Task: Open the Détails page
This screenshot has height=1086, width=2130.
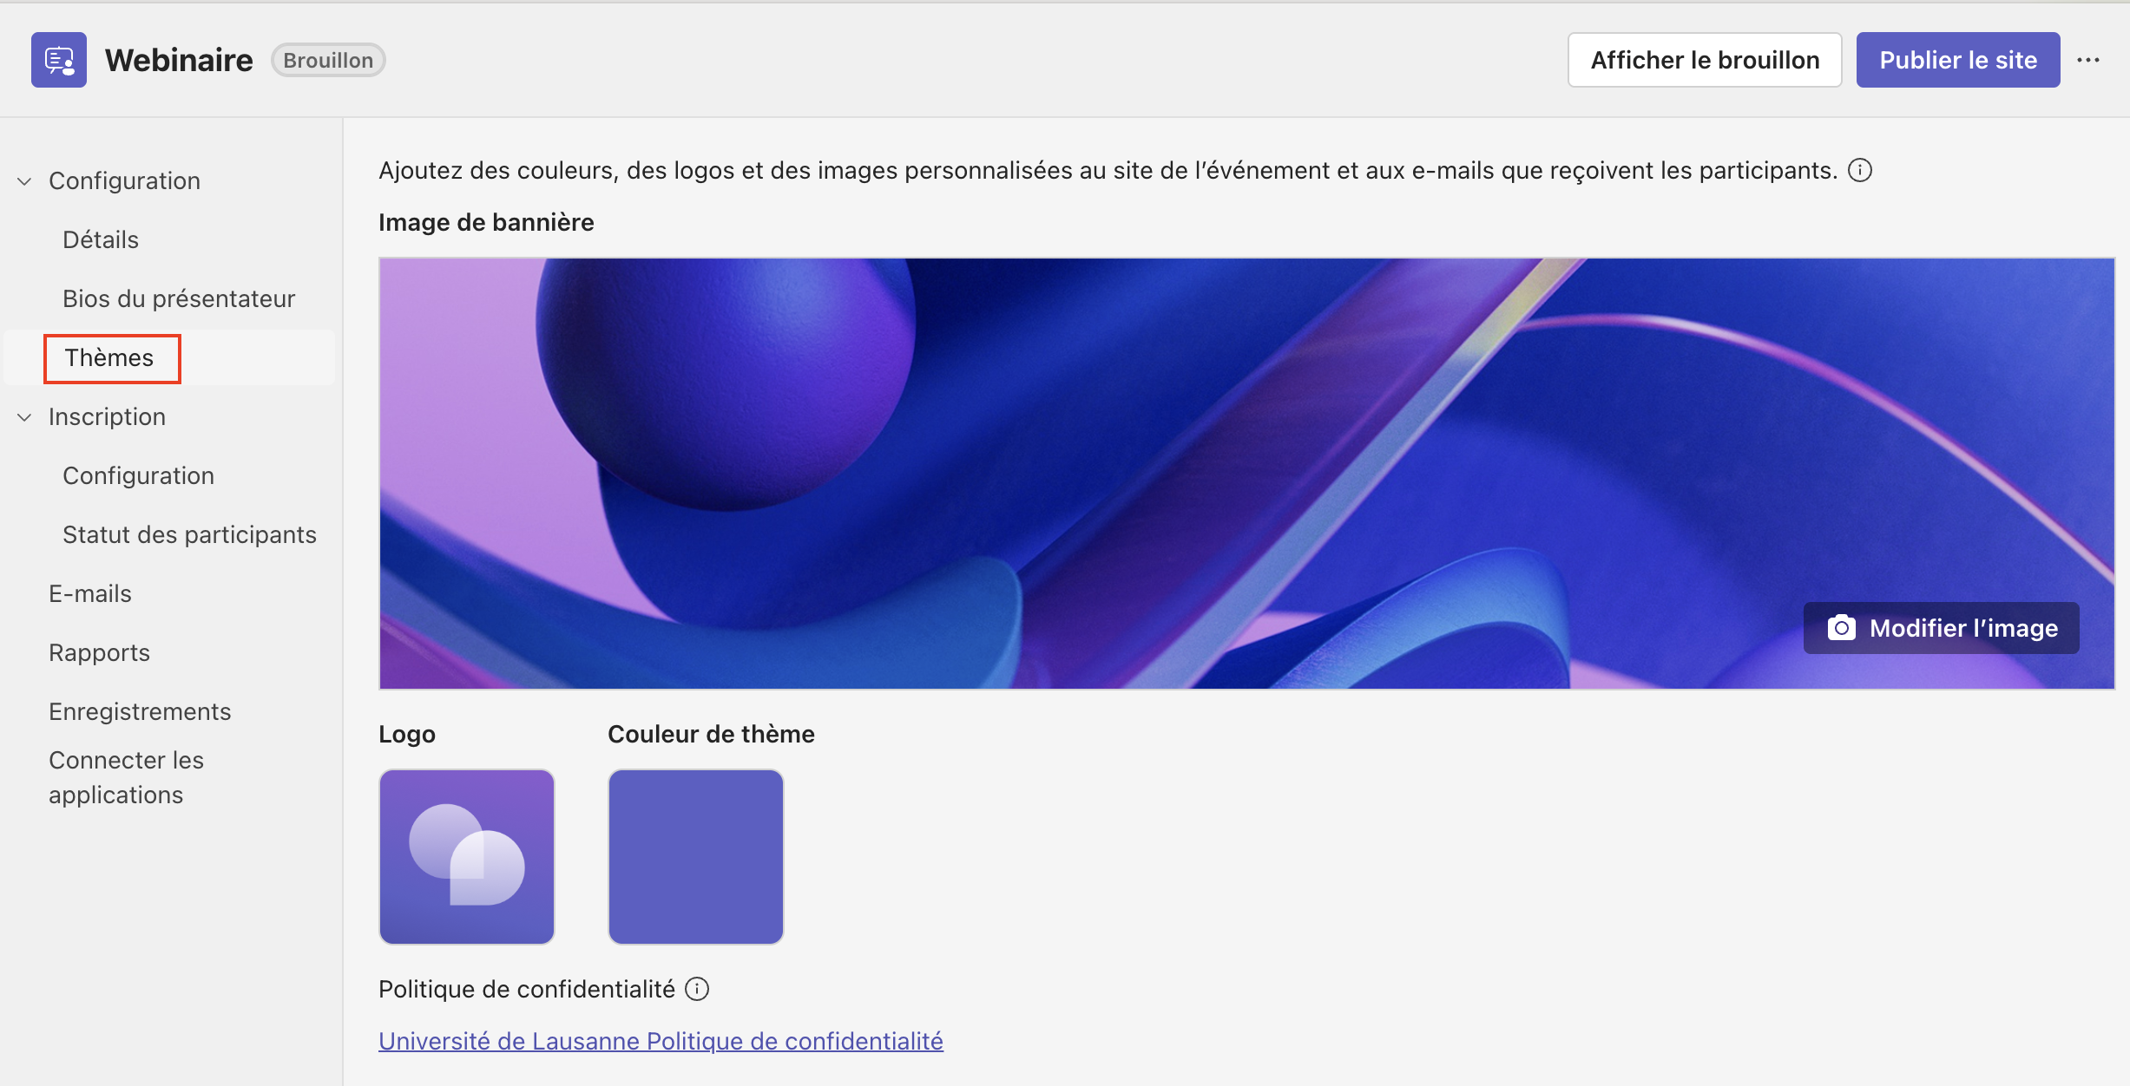Action: pos(101,239)
